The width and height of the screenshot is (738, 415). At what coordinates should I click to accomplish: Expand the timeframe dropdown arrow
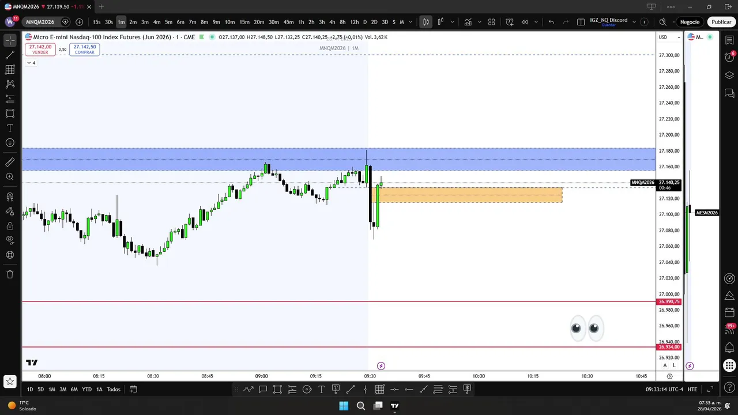click(x=411, y=22)
